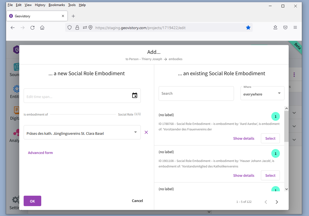Click the count badge for ID 1788768
309x216 pixels.
275,116
